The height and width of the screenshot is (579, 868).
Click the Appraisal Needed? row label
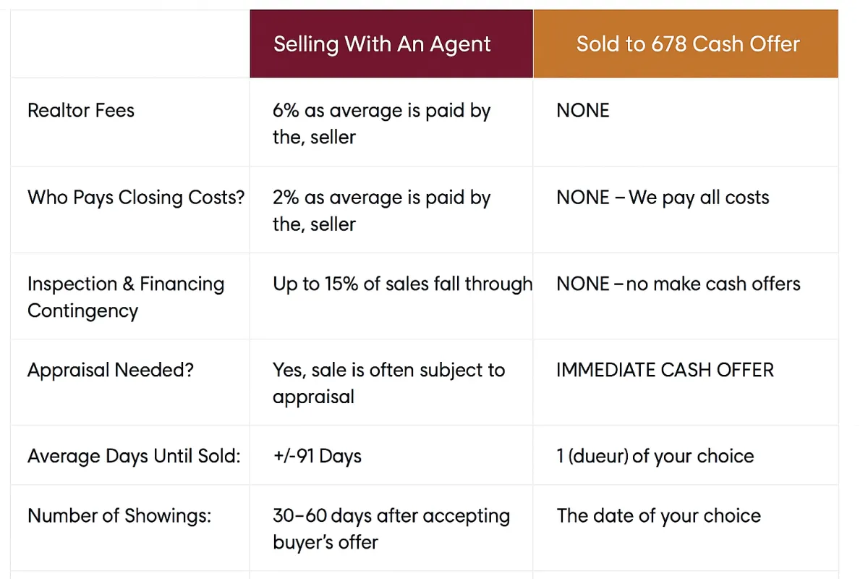111,371
